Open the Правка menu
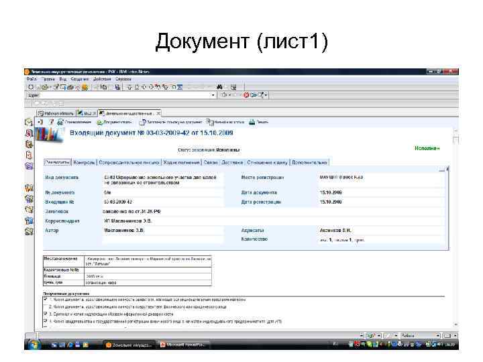 48,79
